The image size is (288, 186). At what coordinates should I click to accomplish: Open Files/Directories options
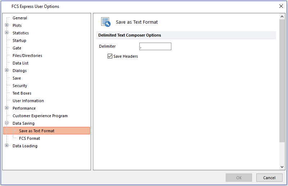pos(27,56)
